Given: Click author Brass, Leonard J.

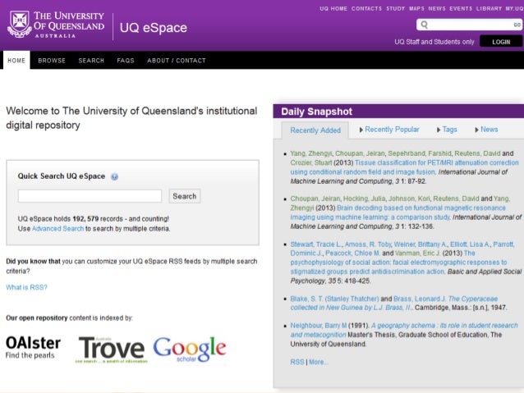Looking at the screenshot, I should pyautogui.click(x=420, y=299).
